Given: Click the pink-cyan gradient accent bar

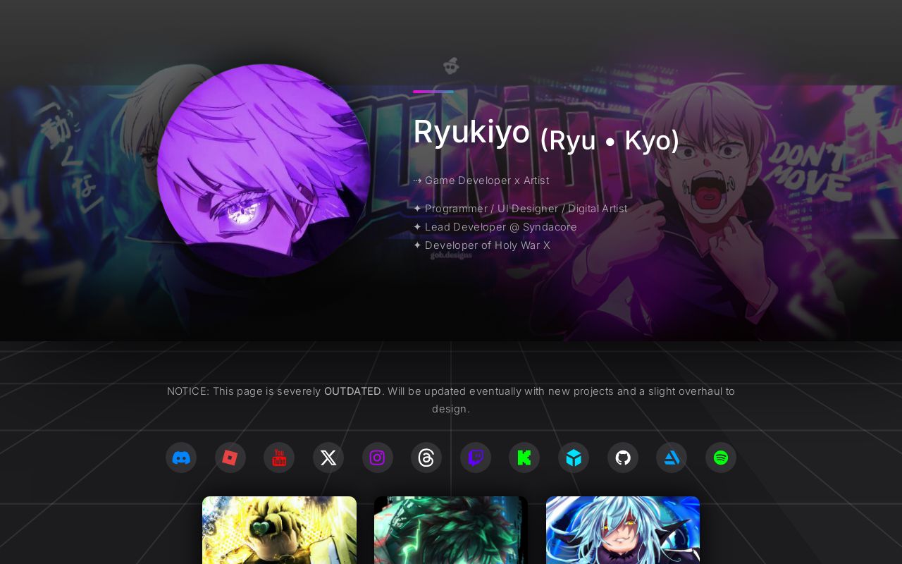Looking at the screenshot, I should pyautogui.click(x=433, y=92).
